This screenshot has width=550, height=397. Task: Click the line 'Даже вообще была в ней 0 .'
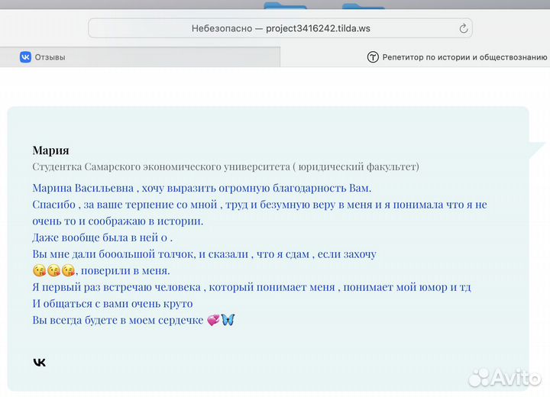(x=102, y=237)
